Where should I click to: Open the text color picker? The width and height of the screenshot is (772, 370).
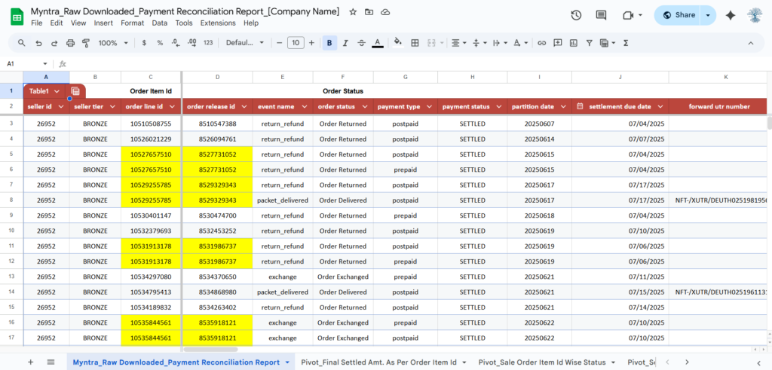pyautogui.click(x=378, y=43)
